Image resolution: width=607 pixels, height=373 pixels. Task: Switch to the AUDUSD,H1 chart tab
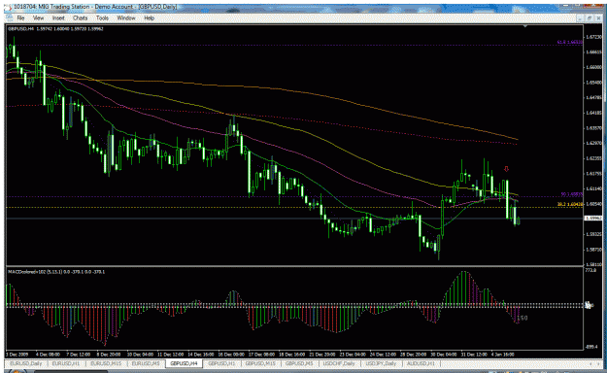[x=421, y=363]
